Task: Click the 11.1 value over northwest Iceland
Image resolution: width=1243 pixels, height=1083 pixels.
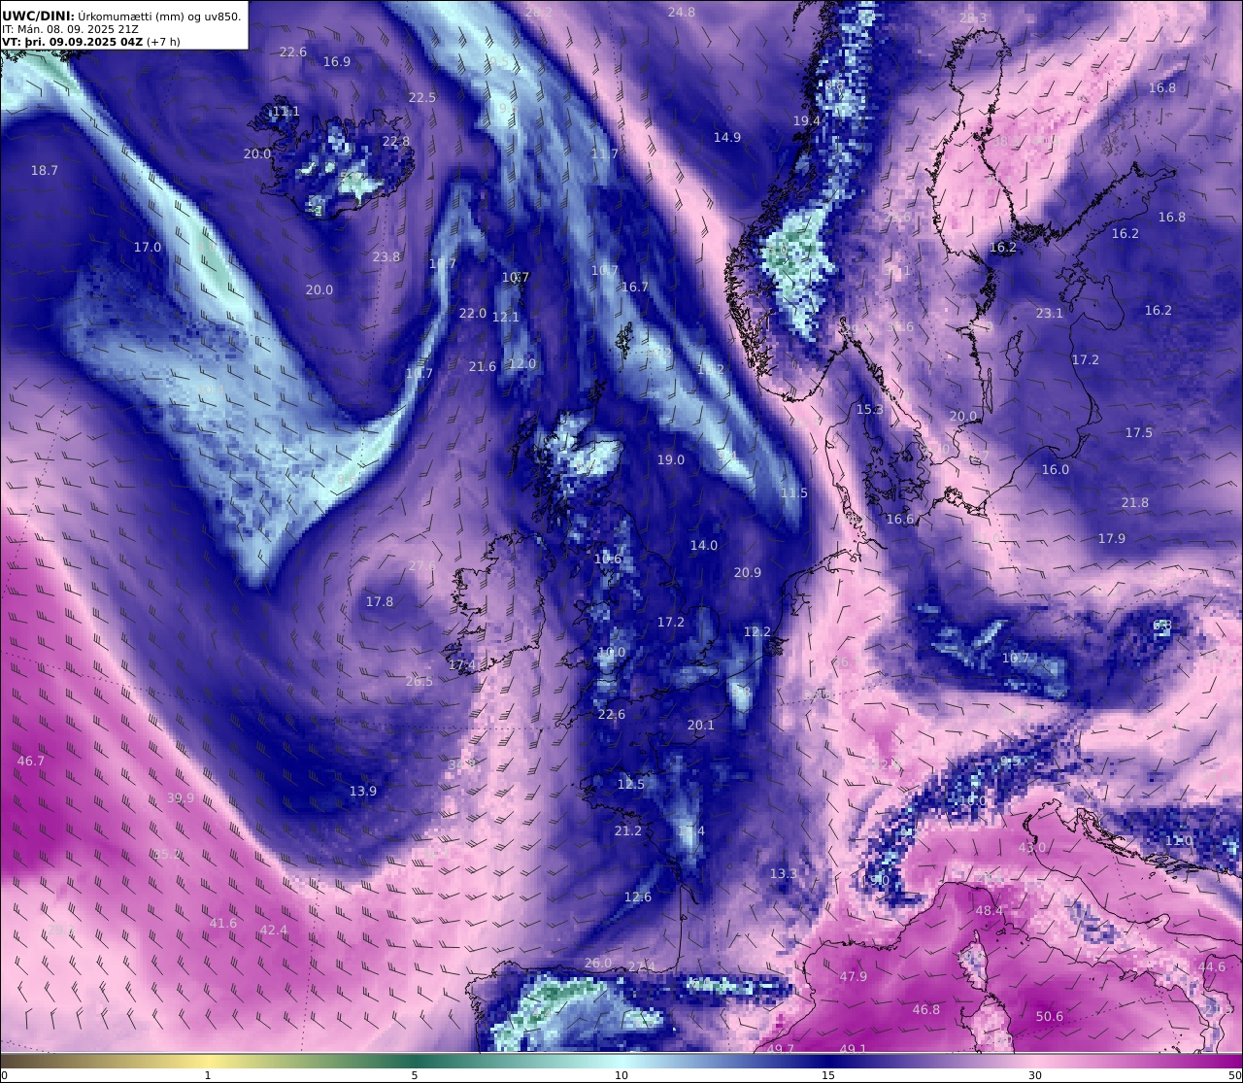Action: (x=286, y=112)
